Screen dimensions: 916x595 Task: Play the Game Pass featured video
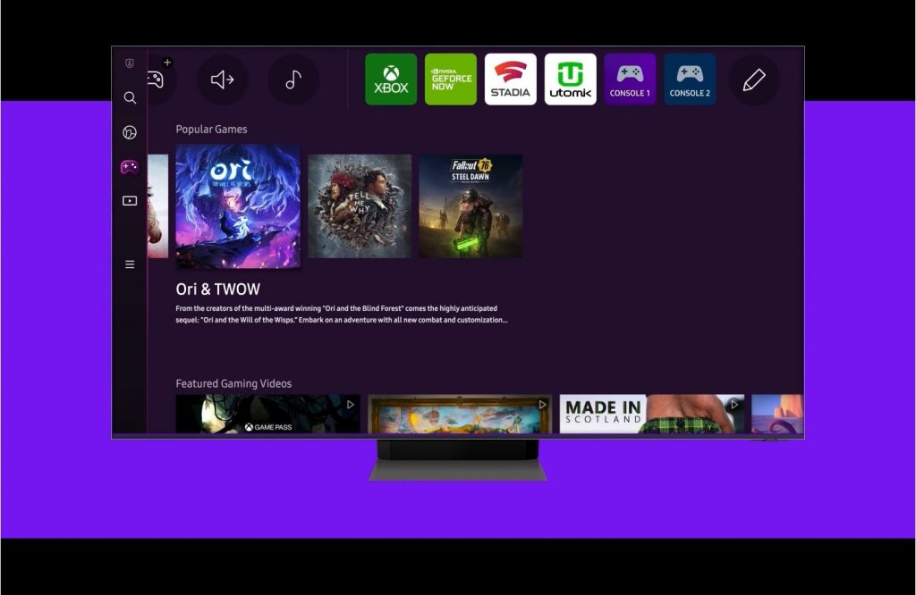tap(267, 414)
